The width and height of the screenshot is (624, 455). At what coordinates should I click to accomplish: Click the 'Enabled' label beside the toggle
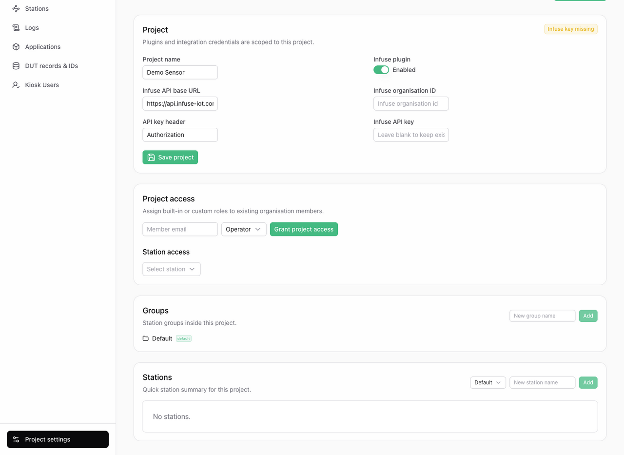click(x=404, y=70)
